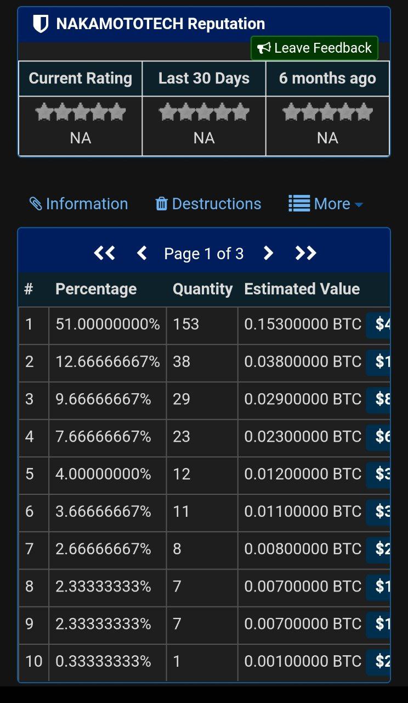Click the 7.66666667% cell

[x=107, y=437]
